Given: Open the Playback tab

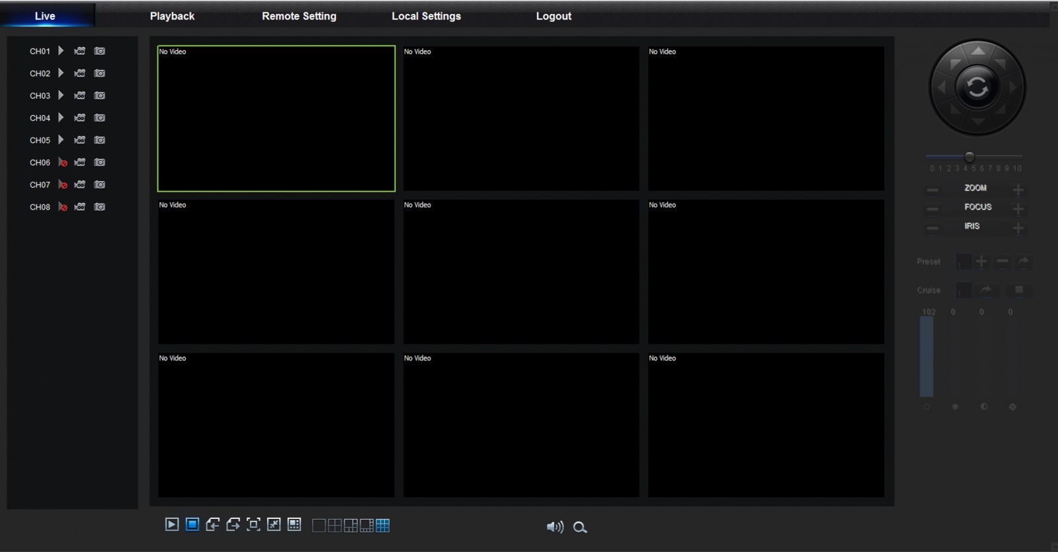Looking at the screenshot, I should click(x=172, y=16).
